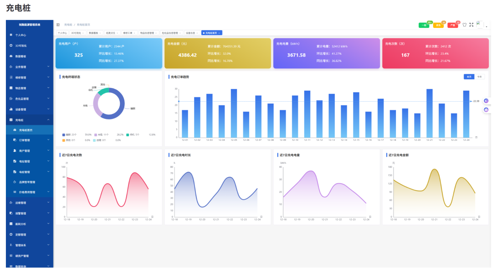
Task: Open the theme shirt icon in header
Action: (x=465, y=25)
